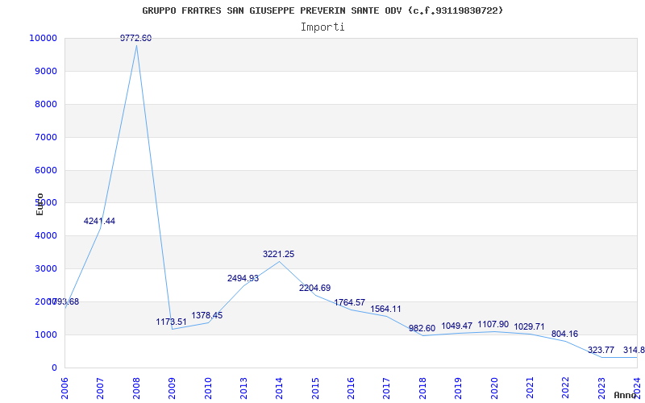Select the x-axis year 2015
The height and width of the screenshot is (403, 645).
315,388
